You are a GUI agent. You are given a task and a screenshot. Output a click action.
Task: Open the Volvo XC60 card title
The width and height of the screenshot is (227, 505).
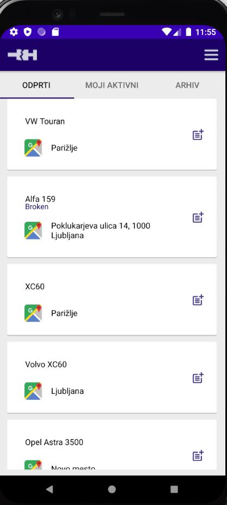coord(46,364)
